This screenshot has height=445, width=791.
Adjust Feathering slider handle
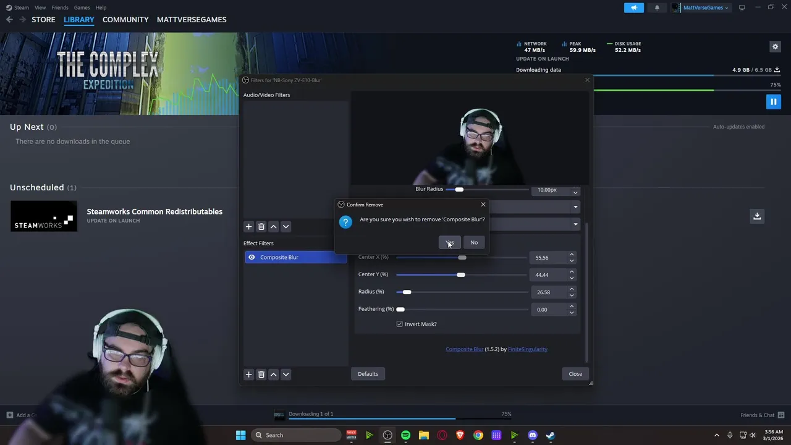click(400, 309)
